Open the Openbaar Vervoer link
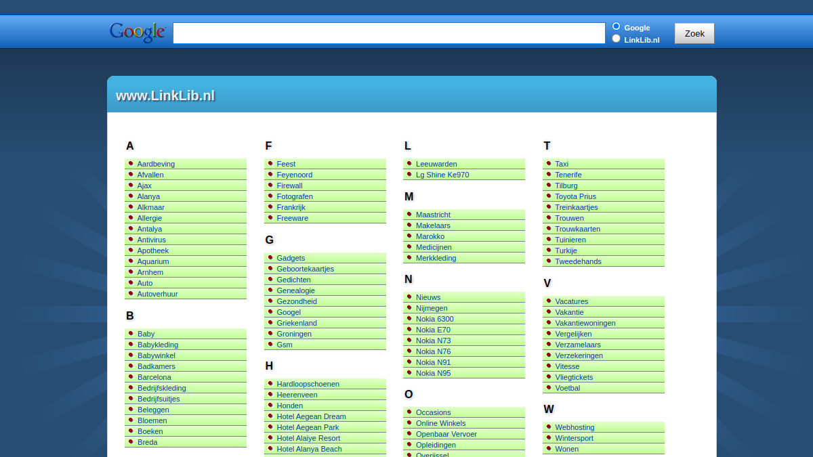The image size is (813, 457). tap(446, 434)
